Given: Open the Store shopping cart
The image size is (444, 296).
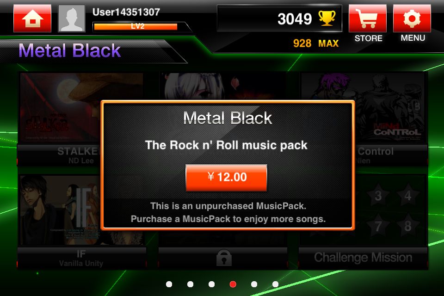Looking at the screenshot, I should (x=368, y=18).
